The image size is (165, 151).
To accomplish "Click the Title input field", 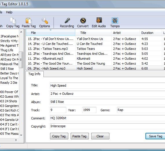I will pyautogui.click(x=107, y=85).
